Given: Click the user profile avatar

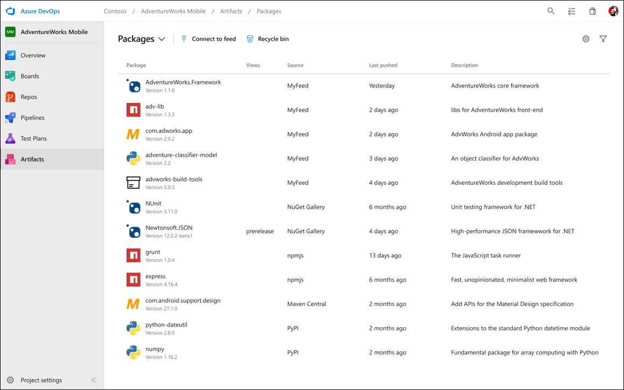Looking at the screenshot, I should (613, 11).
